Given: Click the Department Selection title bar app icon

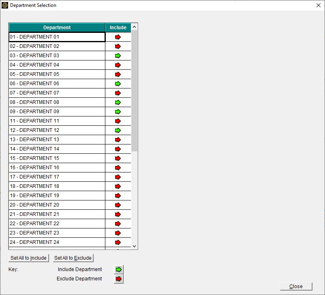Looking at the screenshot, I should 4,5.
